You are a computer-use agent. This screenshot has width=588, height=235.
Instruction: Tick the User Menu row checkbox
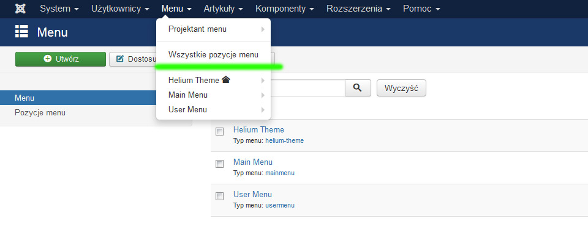[219, 196]
